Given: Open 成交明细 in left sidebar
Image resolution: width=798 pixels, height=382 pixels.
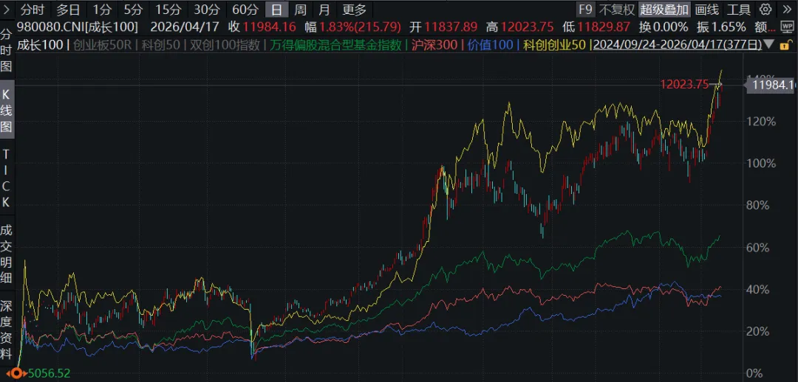Looking at the screenshot, I should click(6, 254).
